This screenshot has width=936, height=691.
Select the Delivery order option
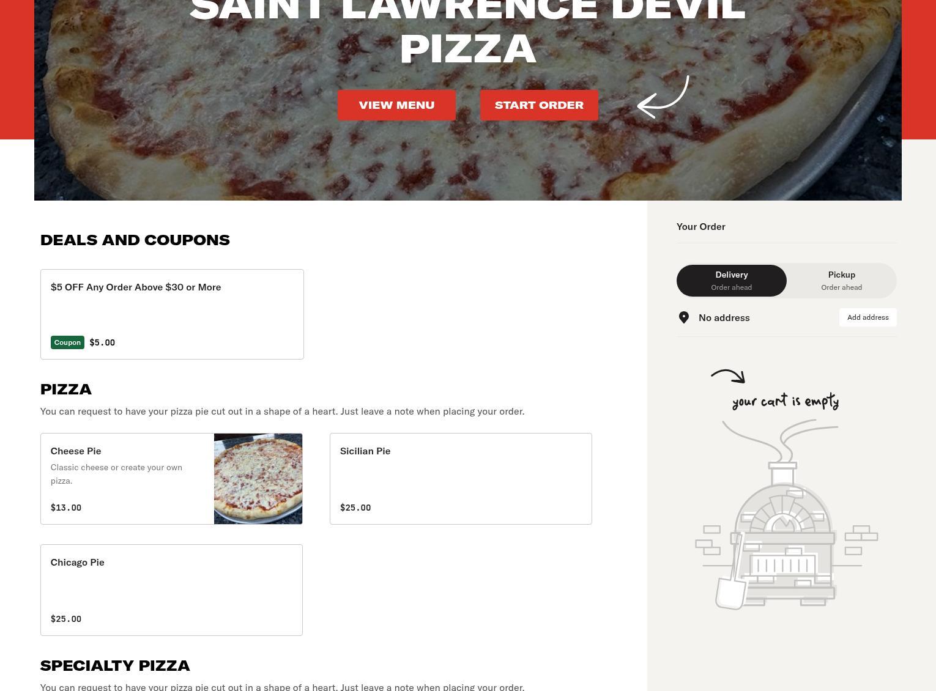point(732,281)
